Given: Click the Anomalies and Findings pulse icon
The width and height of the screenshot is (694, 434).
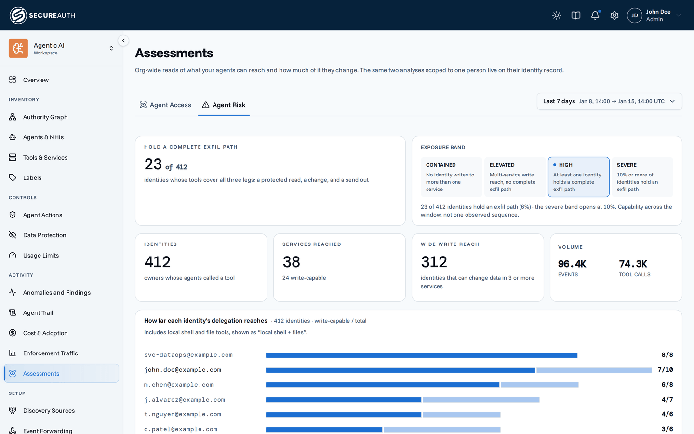Looking at the screenshot, I should pyautogui.click(x=13, y=292).
